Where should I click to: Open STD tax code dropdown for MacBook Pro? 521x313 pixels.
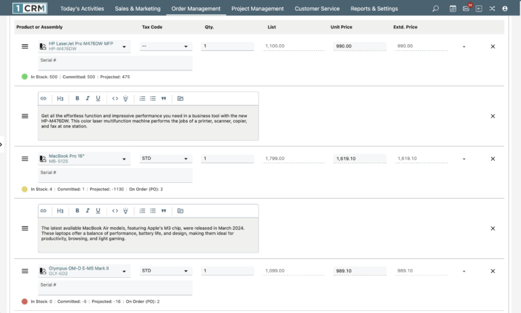[166, 159]
